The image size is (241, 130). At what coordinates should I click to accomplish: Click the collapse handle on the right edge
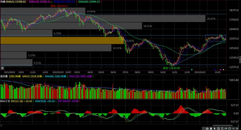pos(240,59)
